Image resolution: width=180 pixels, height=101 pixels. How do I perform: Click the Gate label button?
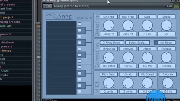147,17
